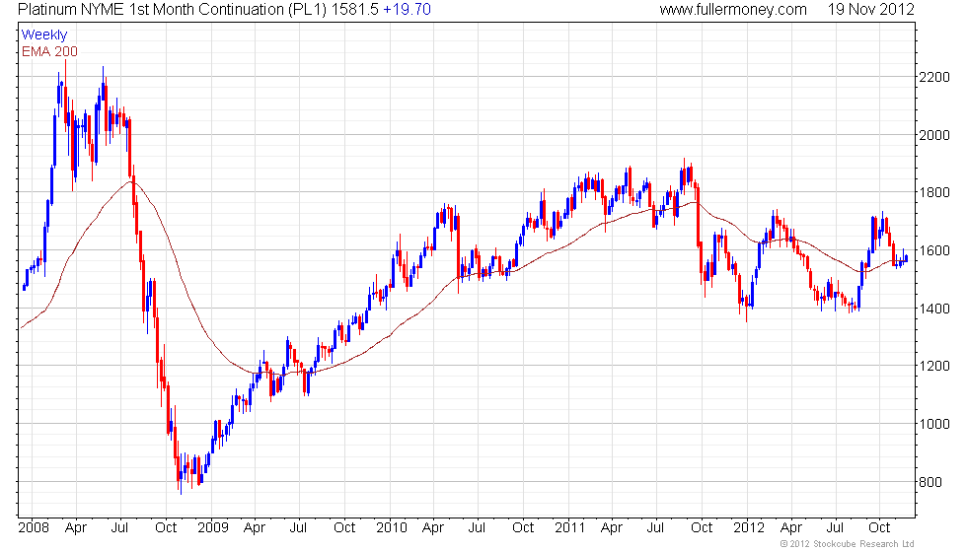Click the 1400 price axis label
The height and width of the screenshot is (552, 967).
[934, 308]
